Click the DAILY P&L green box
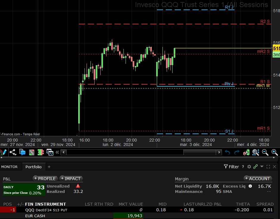280x219 pixels. [24, 190]
